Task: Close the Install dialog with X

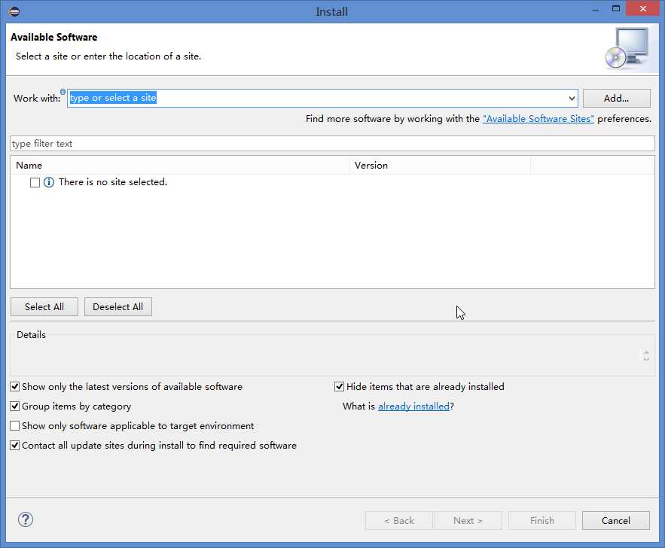Action: [643, 9]
